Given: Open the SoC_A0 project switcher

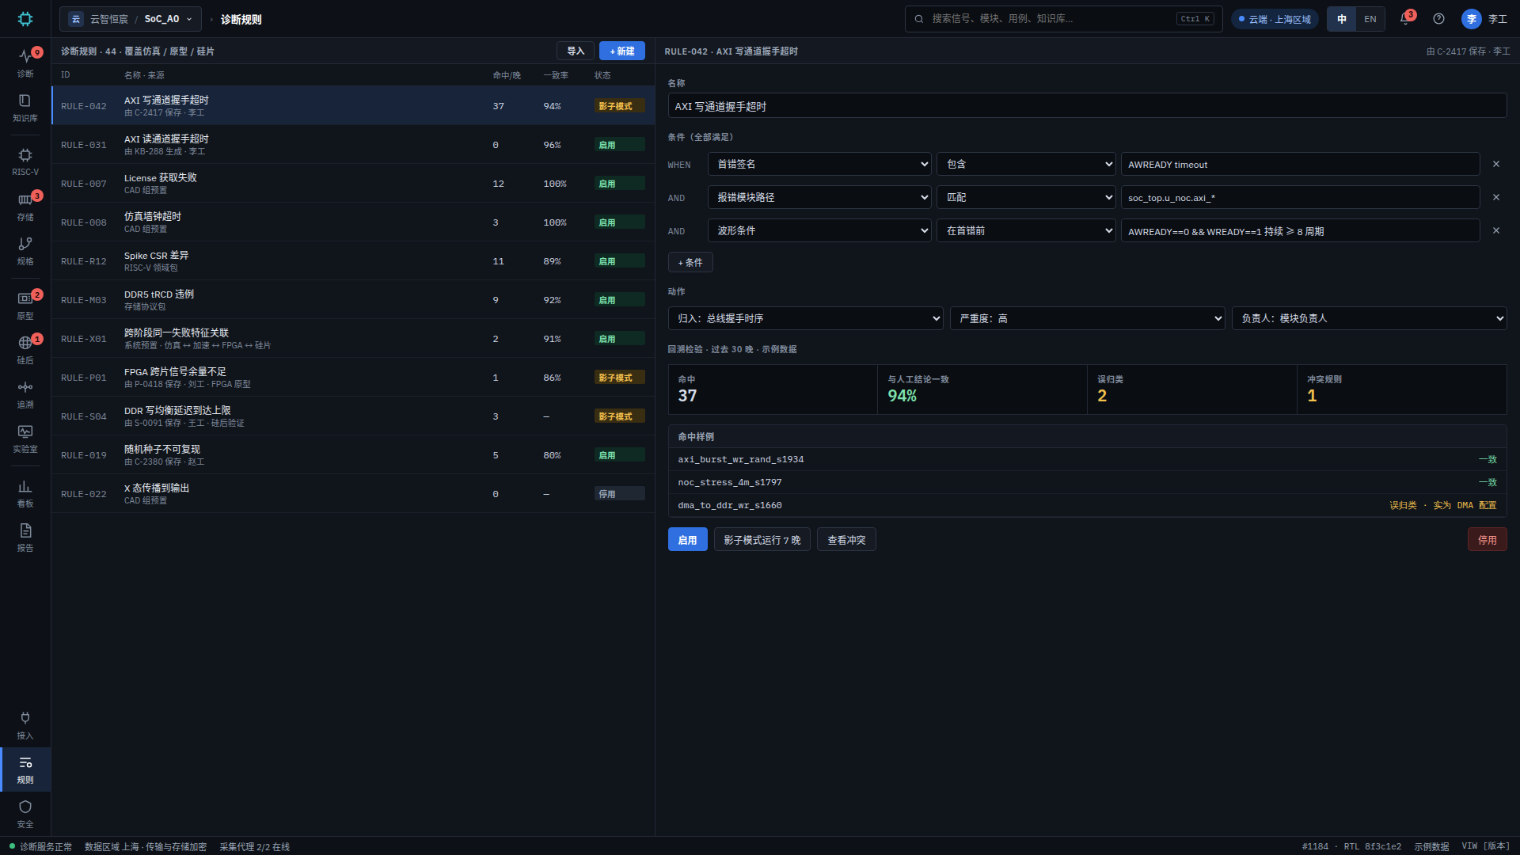Looking at the screenshot, I should coord(131,19).
